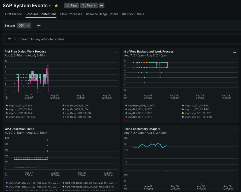The height and width of the screenshot is (192, 241).
Task: Click the filter lines icon
Action: pyautogui.click(x=10, y=39)
